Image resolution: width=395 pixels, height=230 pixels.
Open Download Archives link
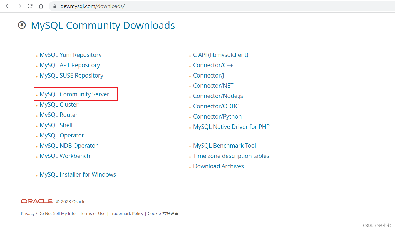click(x=218, y=166)
